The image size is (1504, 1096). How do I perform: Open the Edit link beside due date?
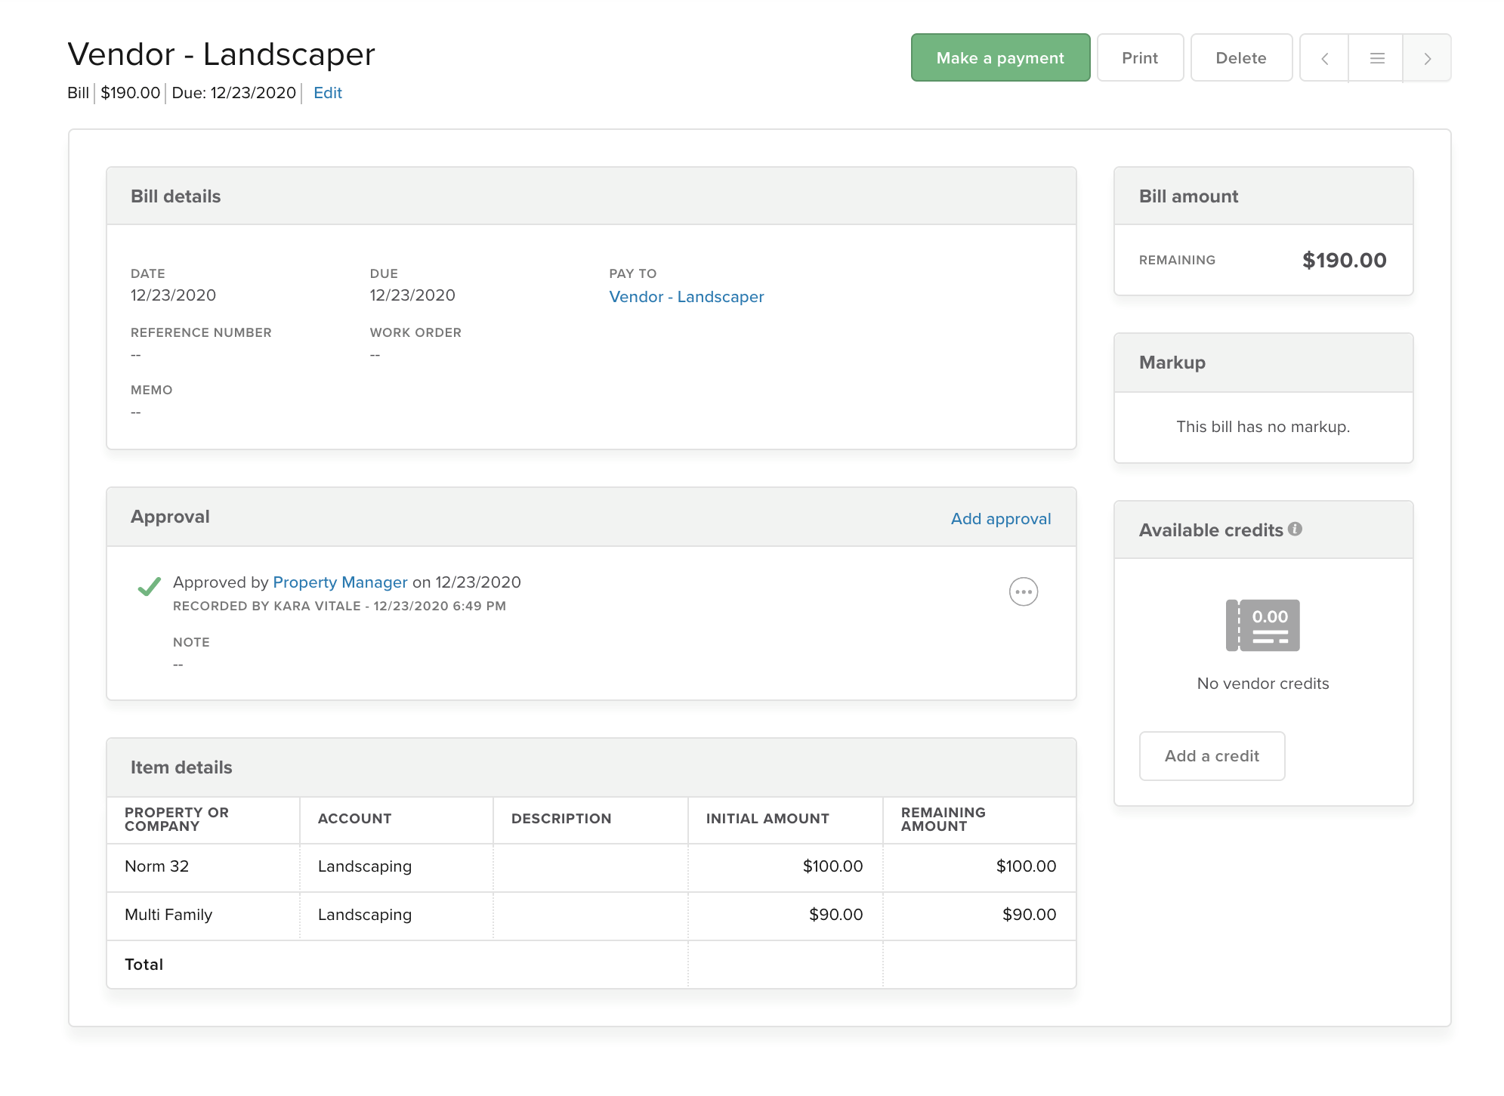click(327, 93)
